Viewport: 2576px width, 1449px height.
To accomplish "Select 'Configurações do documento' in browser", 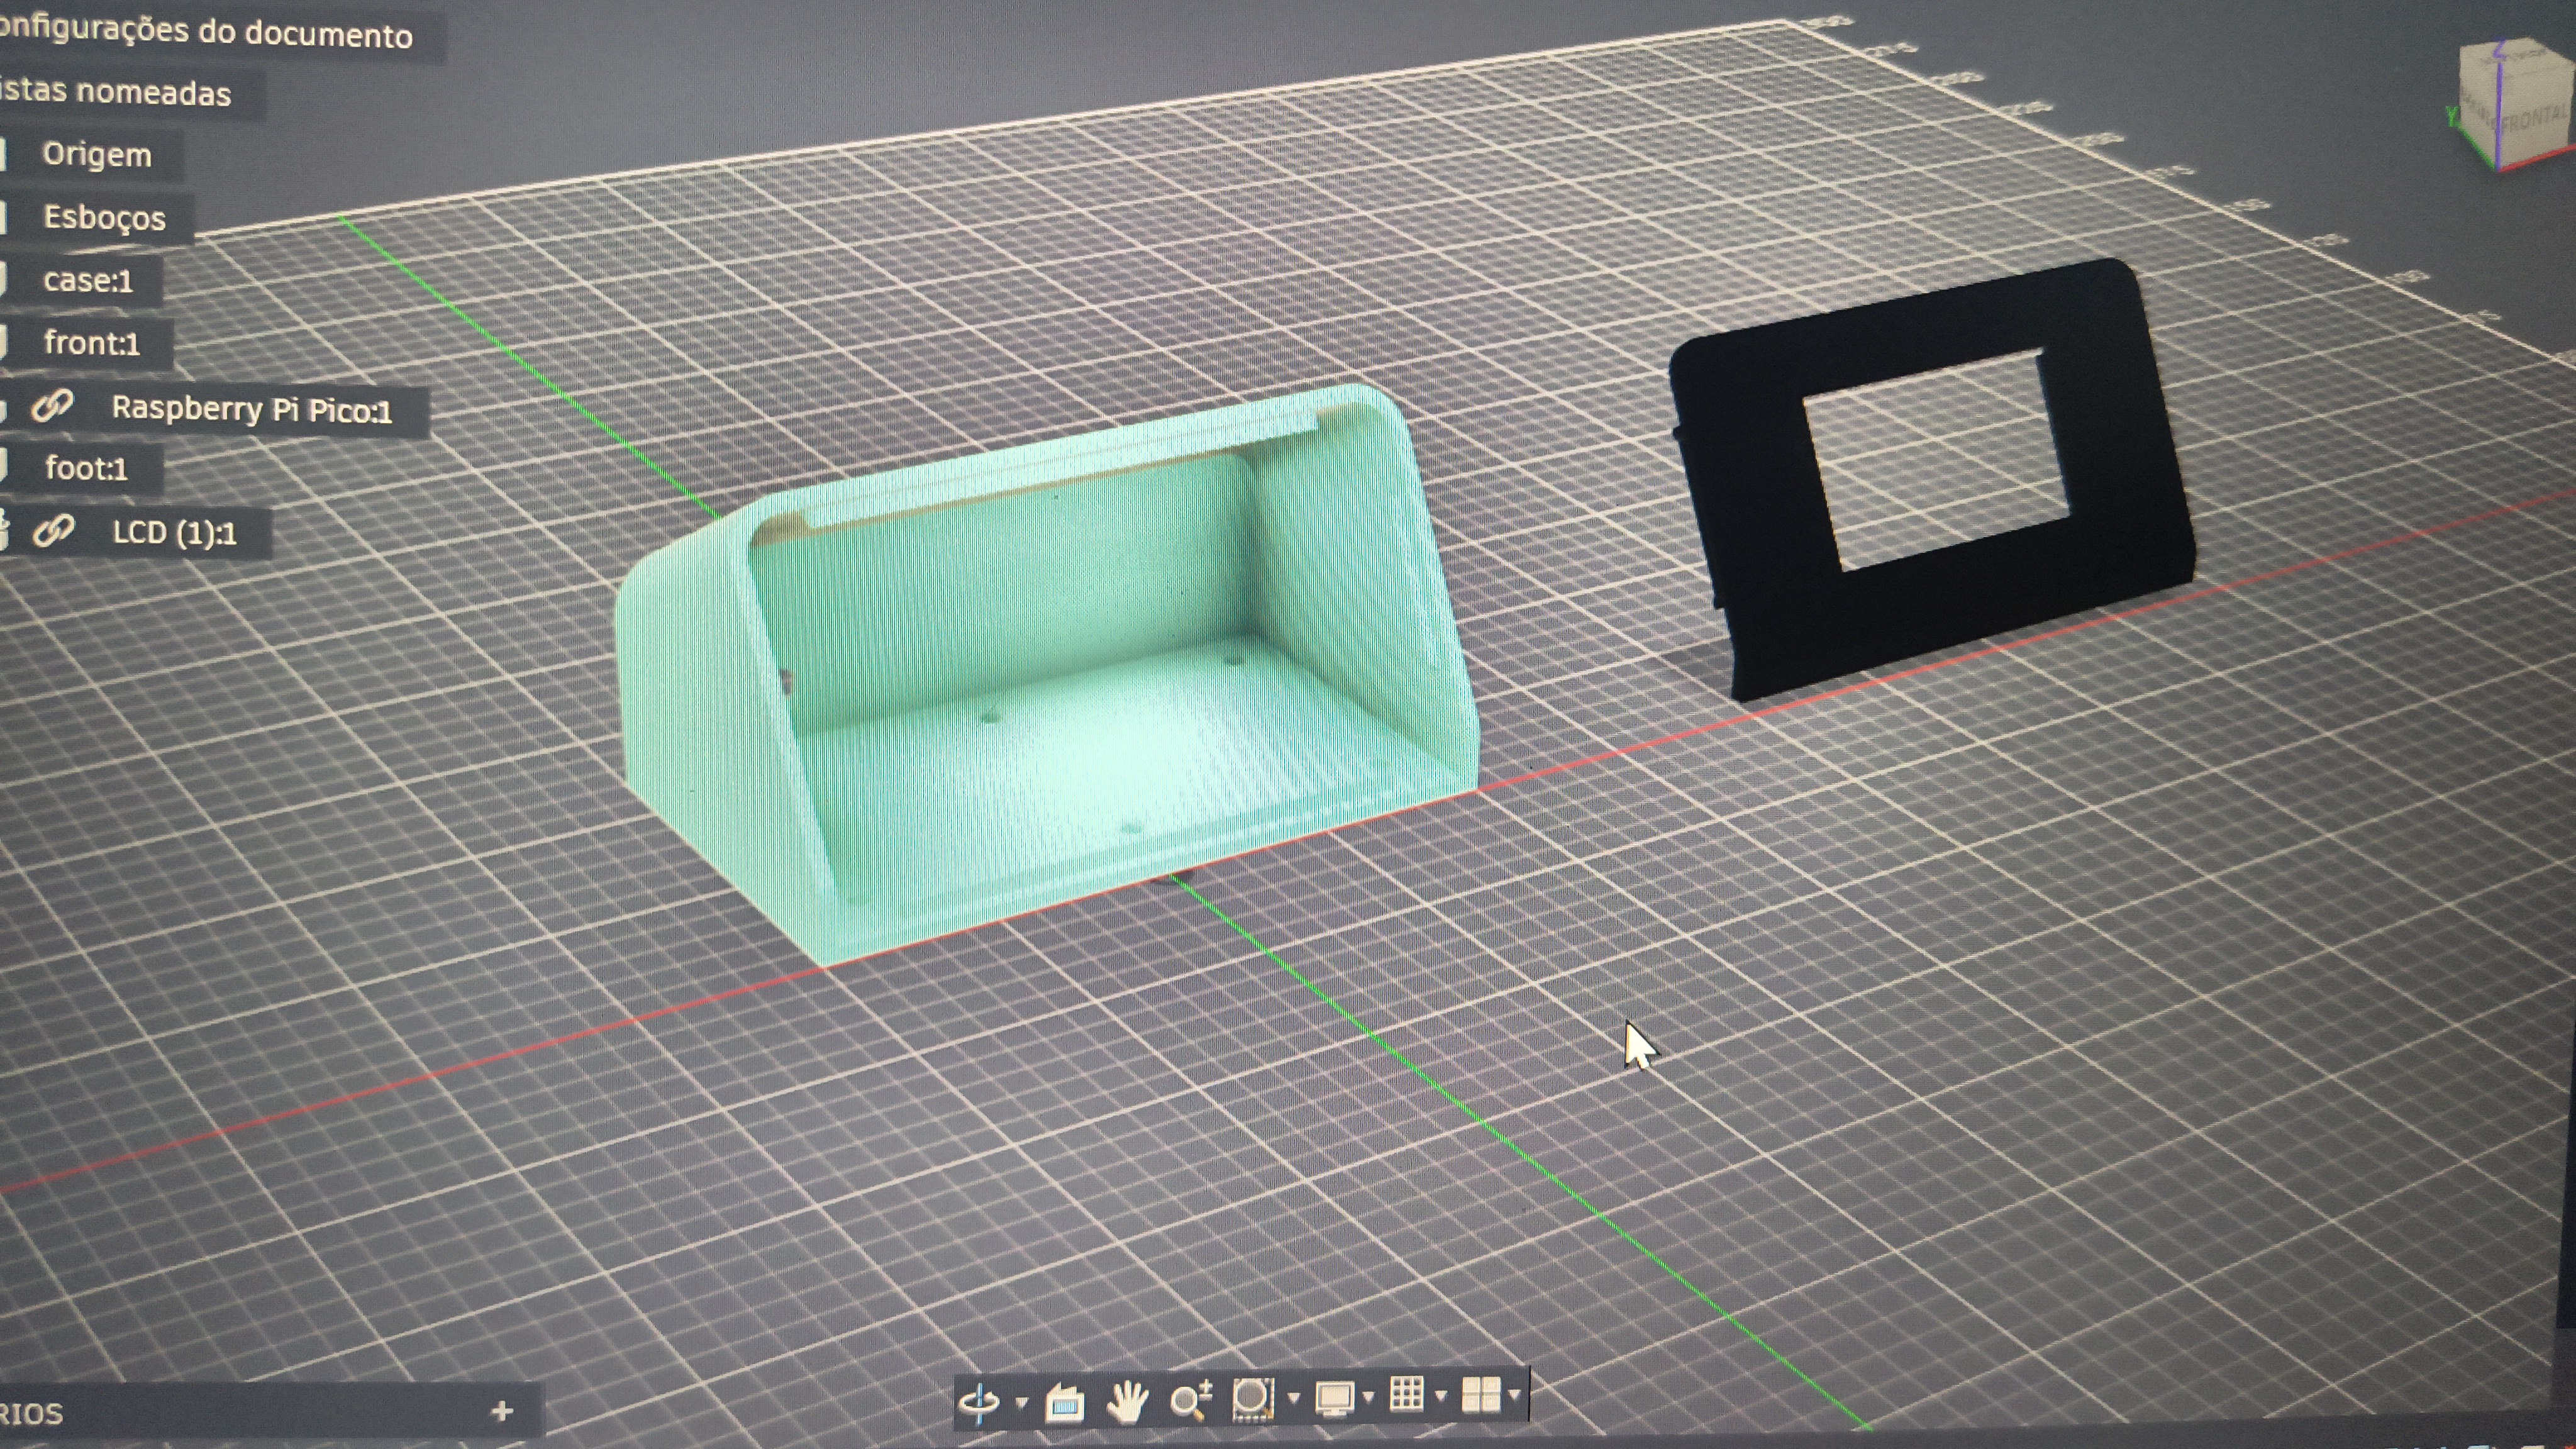I will [x=206, y=32].
